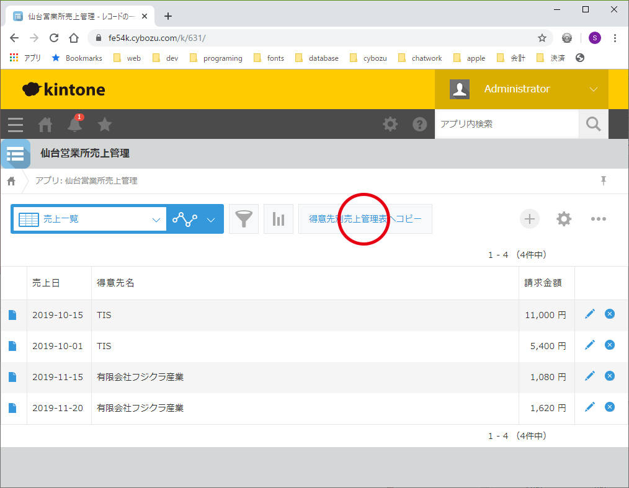The height and width of the screenshot is (488, 629).
Task: Open the three-dots options menu
Action: pyautogui.click(x=599, y=219)
